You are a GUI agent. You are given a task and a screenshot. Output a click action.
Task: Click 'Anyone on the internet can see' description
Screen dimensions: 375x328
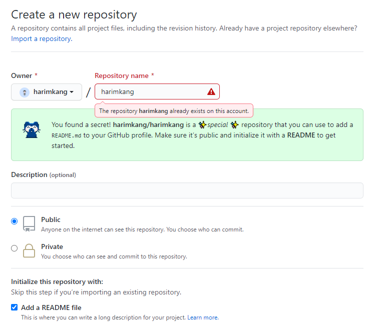click(x=142, y=229)
